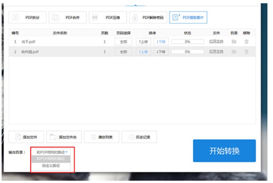The height and width of the screenshot is (183, 273).
Task: Clear the list with 清空列表
Action: 101,137
